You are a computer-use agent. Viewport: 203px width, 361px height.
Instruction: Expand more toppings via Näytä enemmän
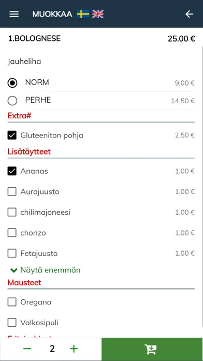coord(46,270)
